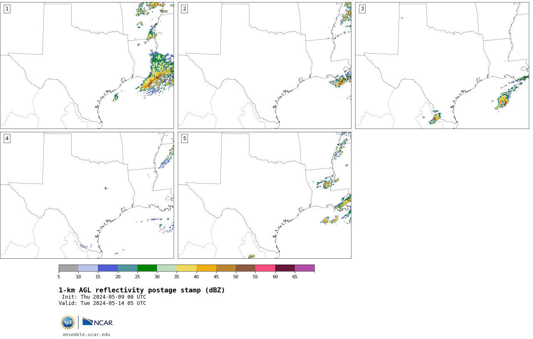Click the colorbar tick label 20
The width and height of the screenshot is (533, 339).
click(118, 277)
